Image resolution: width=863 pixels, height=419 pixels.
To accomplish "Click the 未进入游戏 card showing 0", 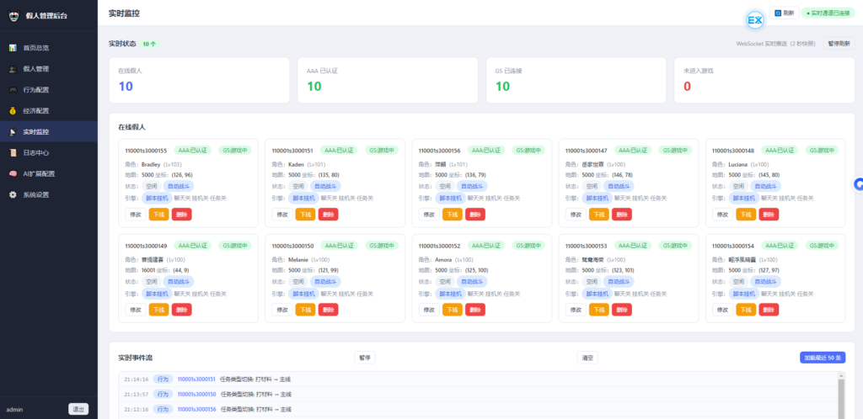I will click(x=764, y=80).
